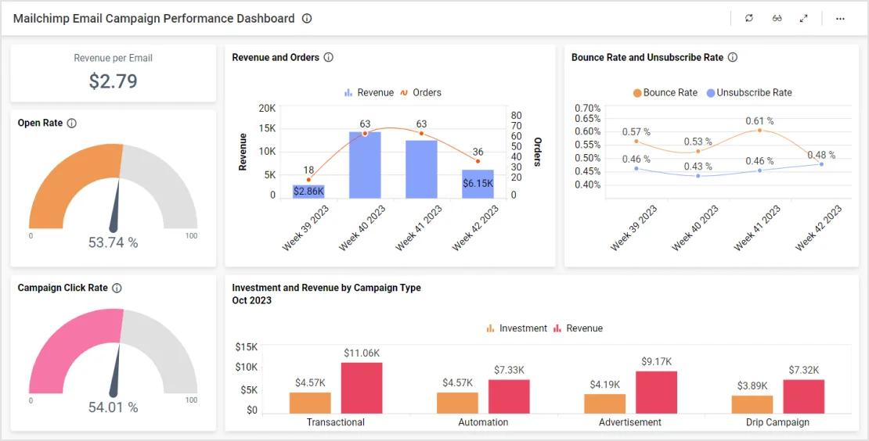Select Drip Campaign revenue bar $7.32K
Image resolution: width=869 pixels, height=441 pixels.
tap(803, 396)
